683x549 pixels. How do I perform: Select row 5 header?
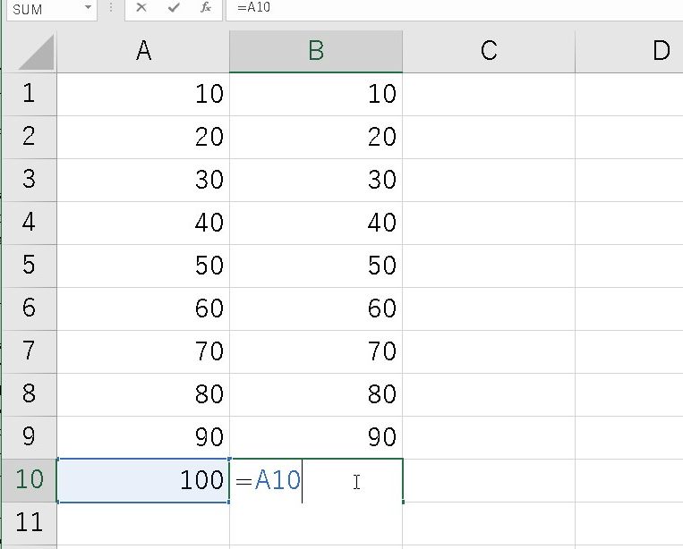29,266
